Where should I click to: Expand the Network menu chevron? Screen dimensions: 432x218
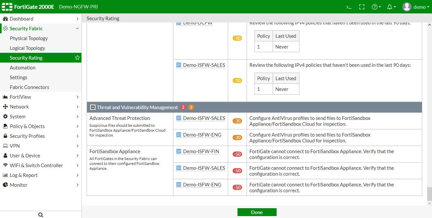tap(77, 107)
